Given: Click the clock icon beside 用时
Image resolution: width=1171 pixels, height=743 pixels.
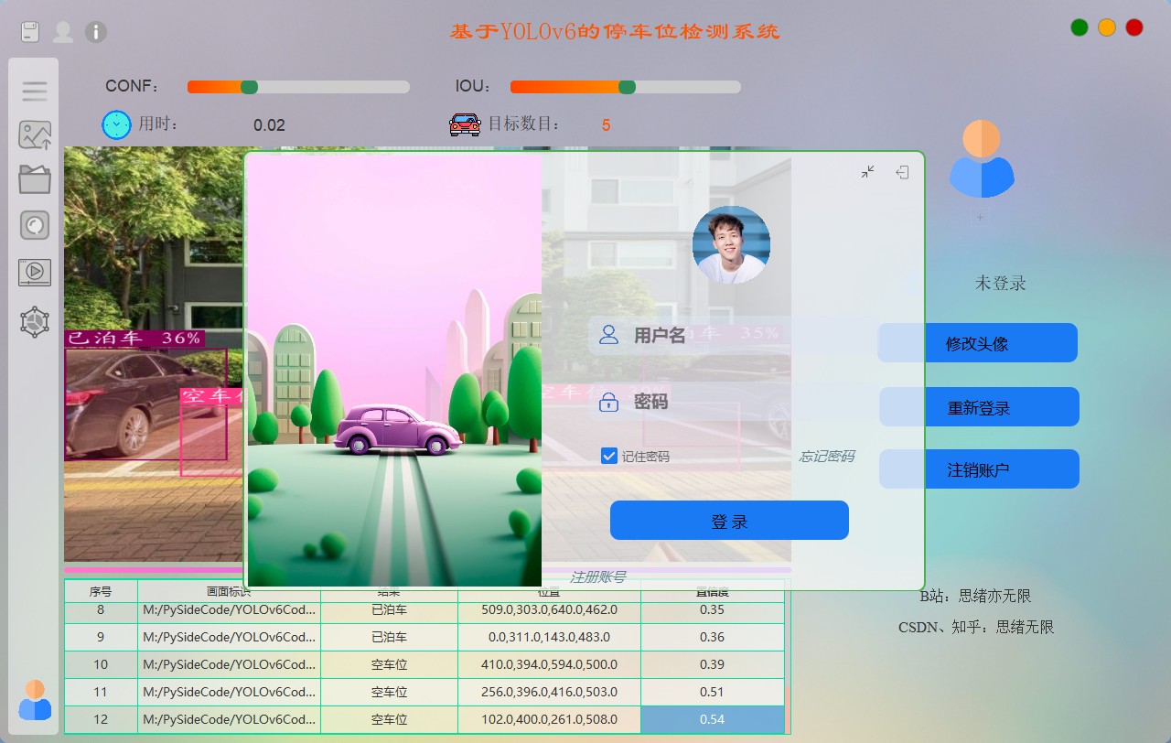Looking at the screenshot, I should 116,124.
